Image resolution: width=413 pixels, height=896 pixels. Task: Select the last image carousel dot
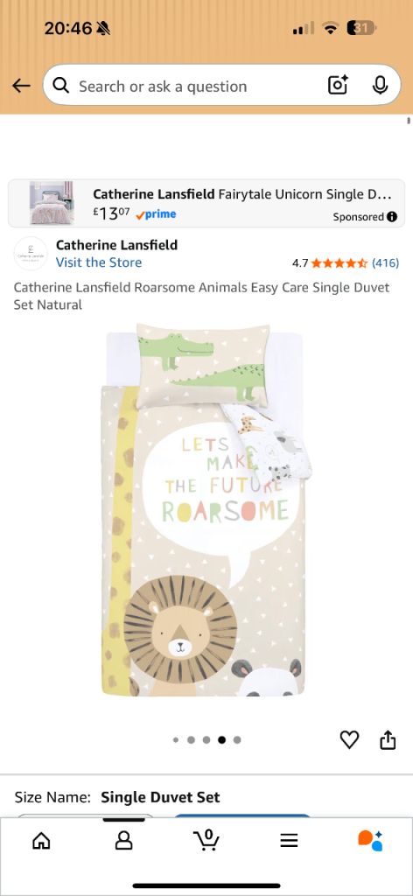(x=237, y=740)
